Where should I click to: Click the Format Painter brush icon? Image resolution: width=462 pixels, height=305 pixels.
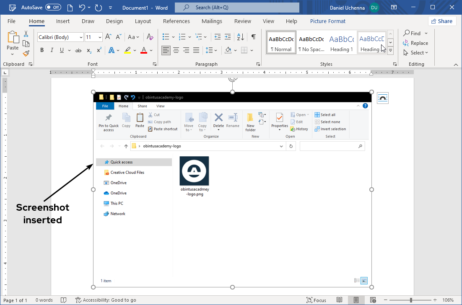[x=26, y=53]
